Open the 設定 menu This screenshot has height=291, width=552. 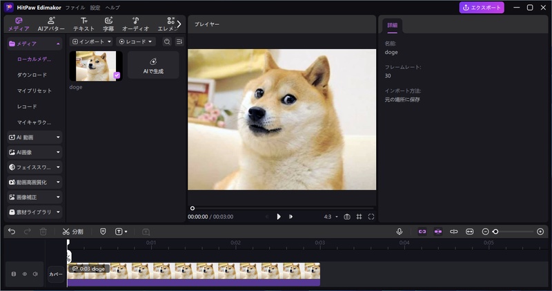click(x=95, y=8)
